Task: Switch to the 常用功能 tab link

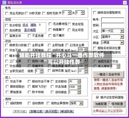Action: [20, 112]
